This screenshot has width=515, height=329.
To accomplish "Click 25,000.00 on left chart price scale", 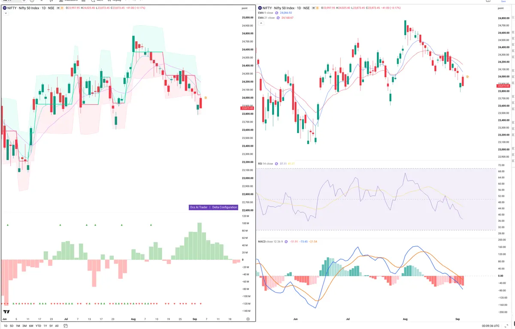I will (248, 18).
